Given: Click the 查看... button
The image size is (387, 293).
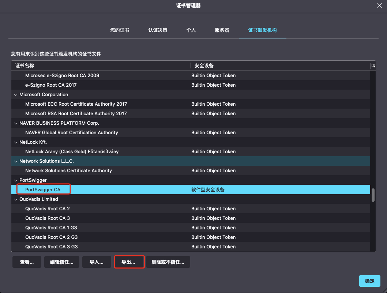Looking at the screenshot, I should tap(27, 262).
